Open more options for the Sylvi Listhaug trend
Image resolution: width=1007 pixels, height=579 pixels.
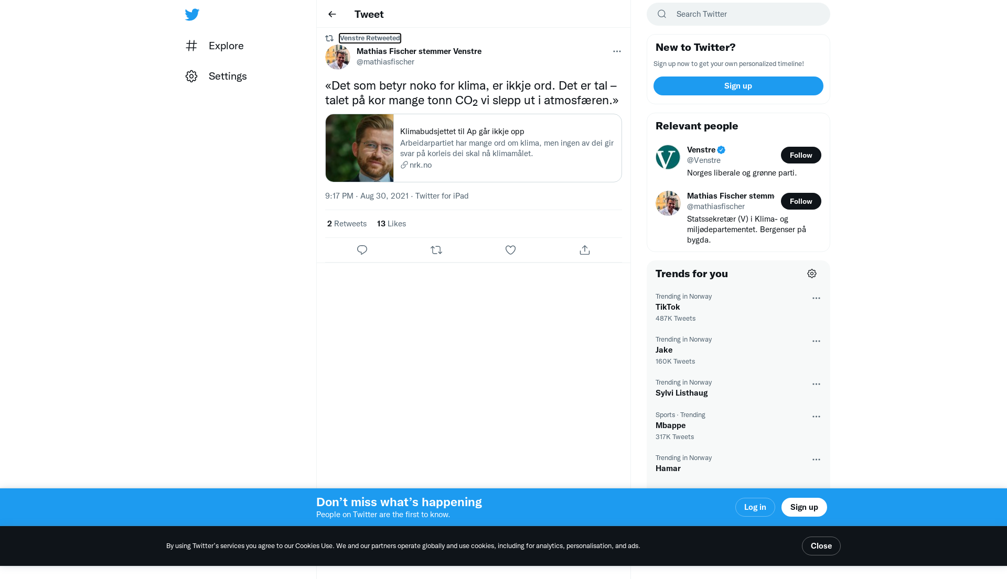[816, 384]
